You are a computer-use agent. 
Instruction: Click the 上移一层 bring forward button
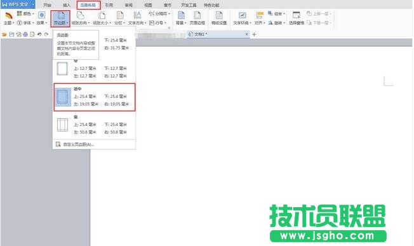[319, 13]
